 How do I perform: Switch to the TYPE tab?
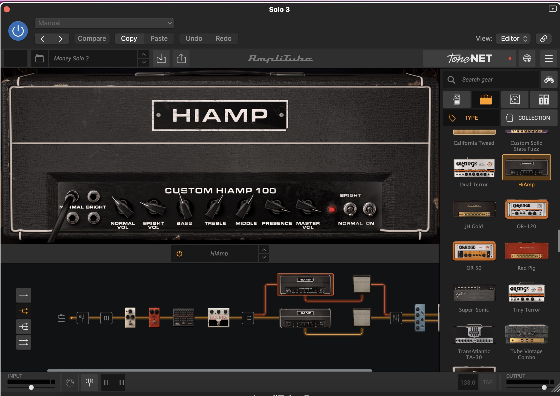pyautogui.click(x=471, y=118)
